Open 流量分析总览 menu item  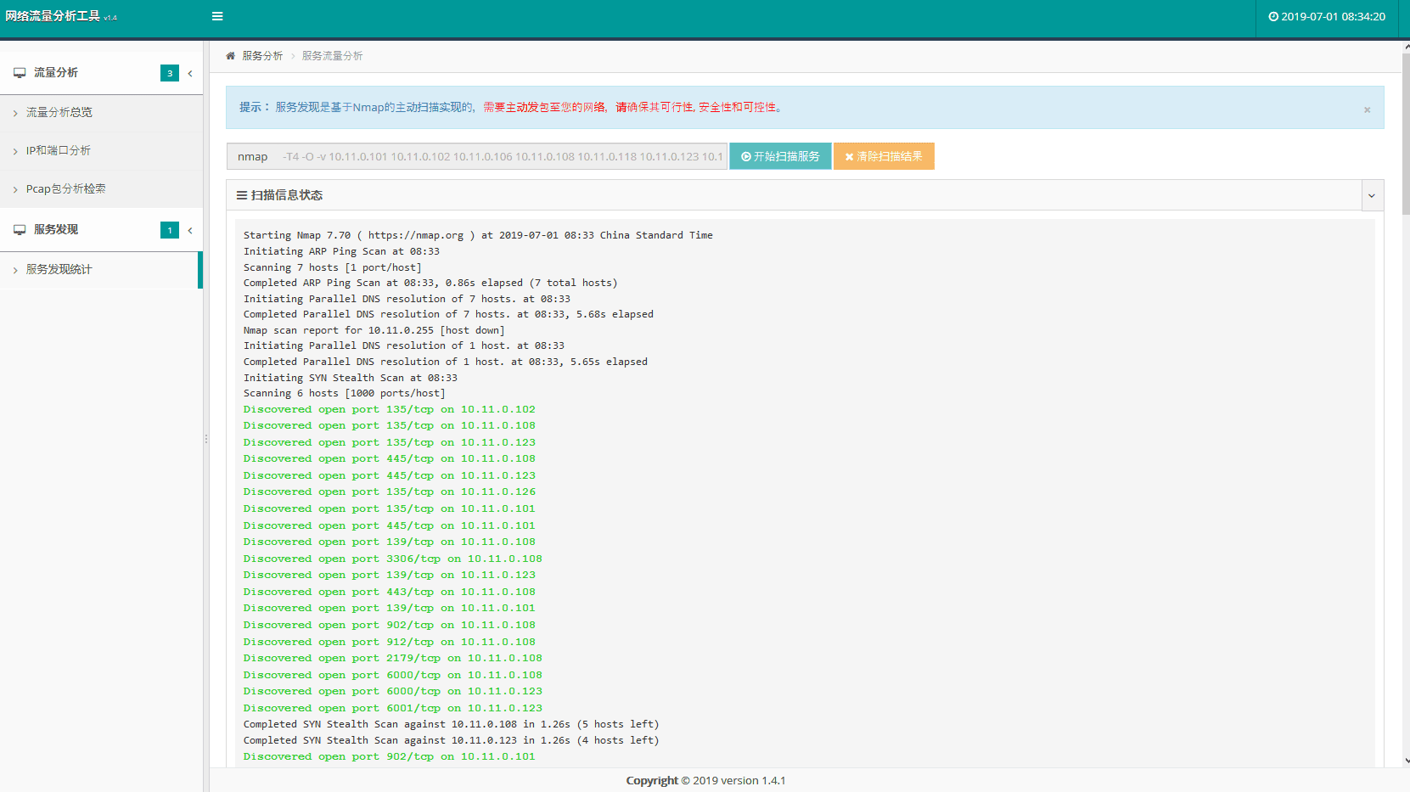[x=59, y=113]
